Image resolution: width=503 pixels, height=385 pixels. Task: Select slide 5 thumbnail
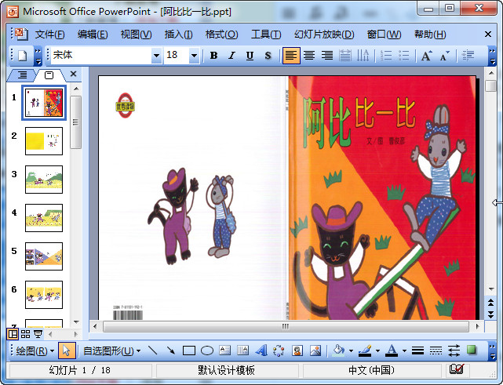(44, 256)
